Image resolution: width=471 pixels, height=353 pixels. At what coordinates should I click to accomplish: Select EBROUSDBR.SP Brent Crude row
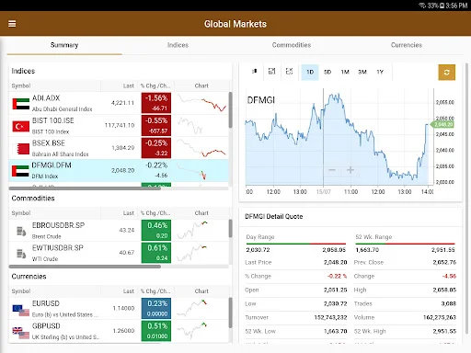[x=119, y=231]
